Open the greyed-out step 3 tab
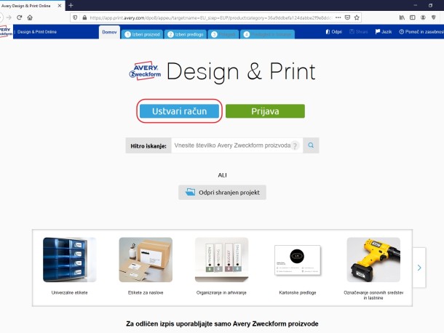444x333 pixels. pyautogui.click(x=223, y=34)
